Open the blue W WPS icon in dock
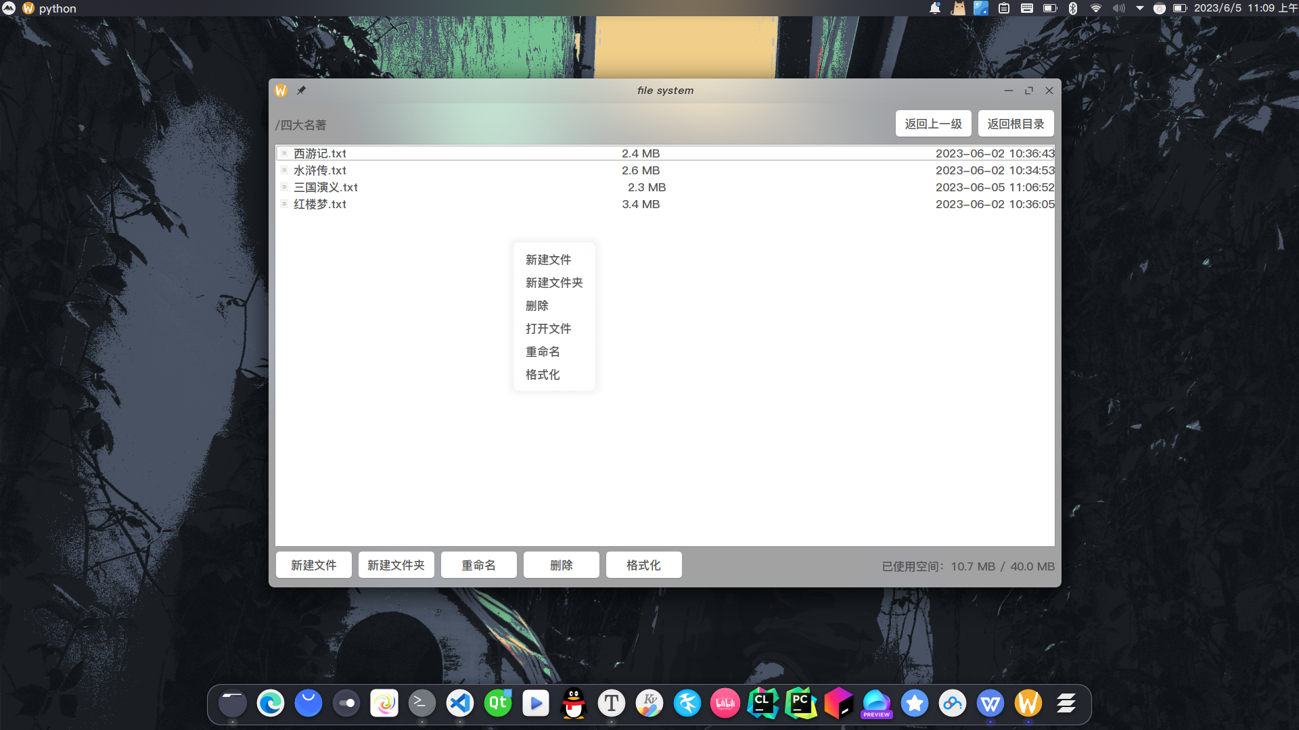Image resolution: width=1299 pixels, height=730 pixels. click(990, 704)
